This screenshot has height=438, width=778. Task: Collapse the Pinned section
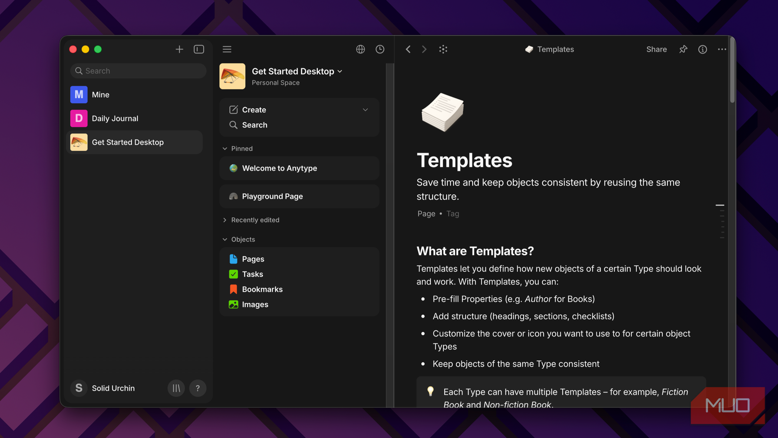[x=237, y=149]
